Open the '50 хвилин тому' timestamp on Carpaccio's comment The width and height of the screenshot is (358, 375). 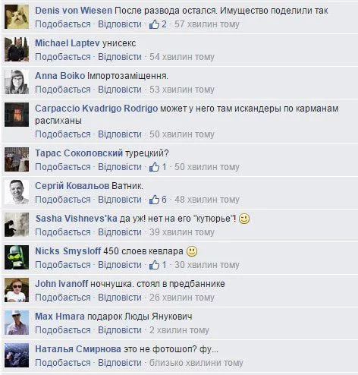click(x=182, y=134)
